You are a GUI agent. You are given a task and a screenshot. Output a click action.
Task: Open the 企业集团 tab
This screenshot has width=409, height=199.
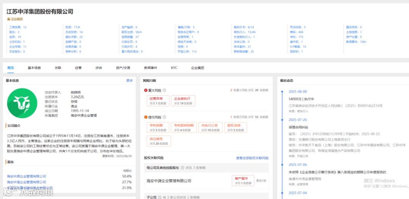click(x=197, y=68)
